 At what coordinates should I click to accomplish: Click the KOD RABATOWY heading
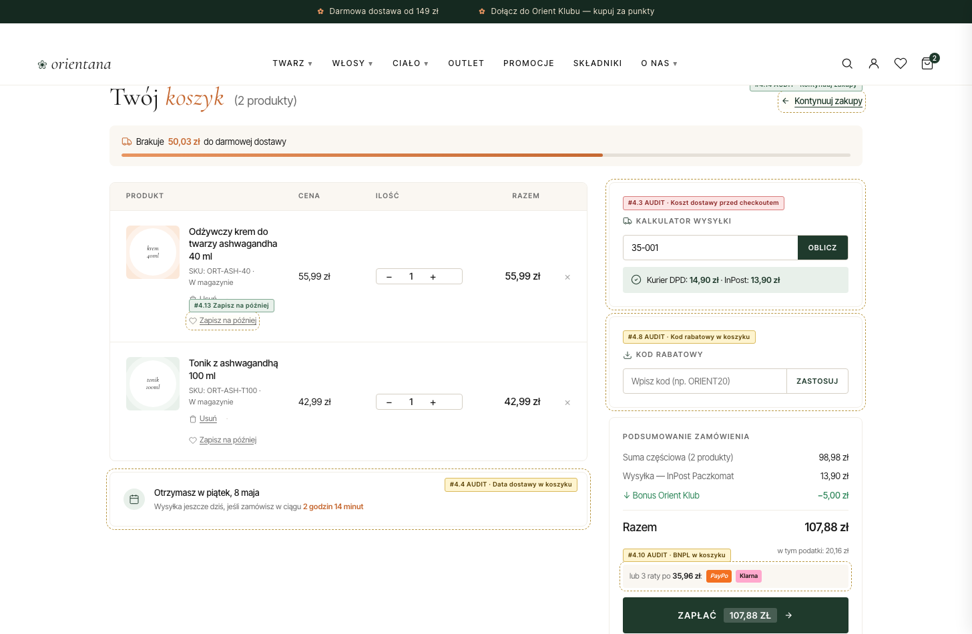670,354
